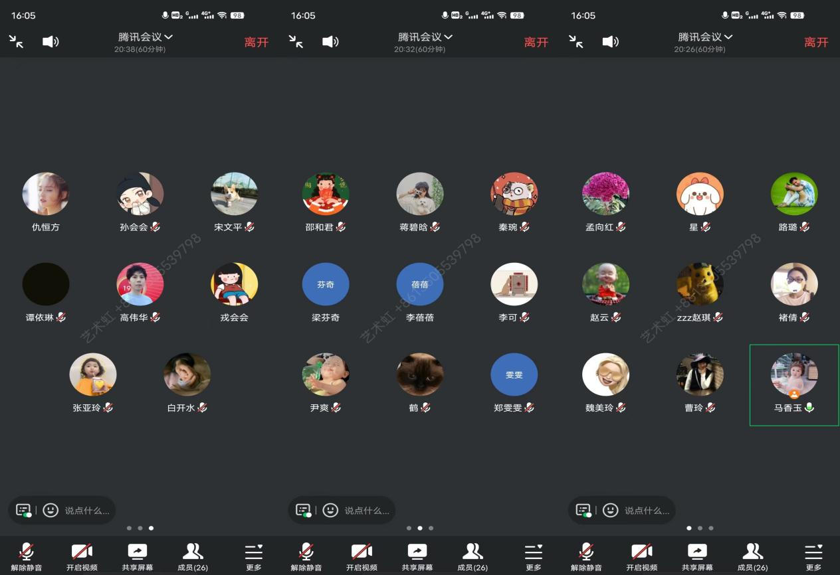This screenshot has height=575, width=840.
Task: Tap the speaker icon in the 20:32 meeting
Action: [x=330, y=42]
